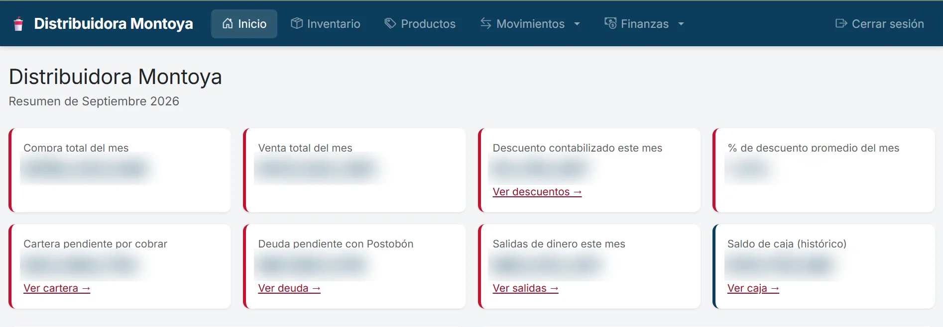943x327 pixels.
Task: Click the box icon beside Inventario
Action: 297,23
